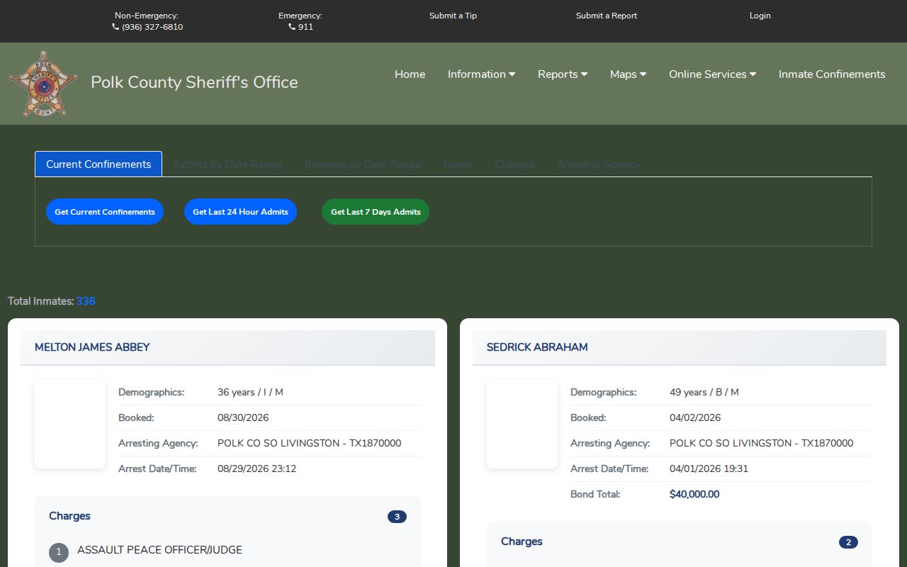Switch to Admits by Date Range tab

227,164
